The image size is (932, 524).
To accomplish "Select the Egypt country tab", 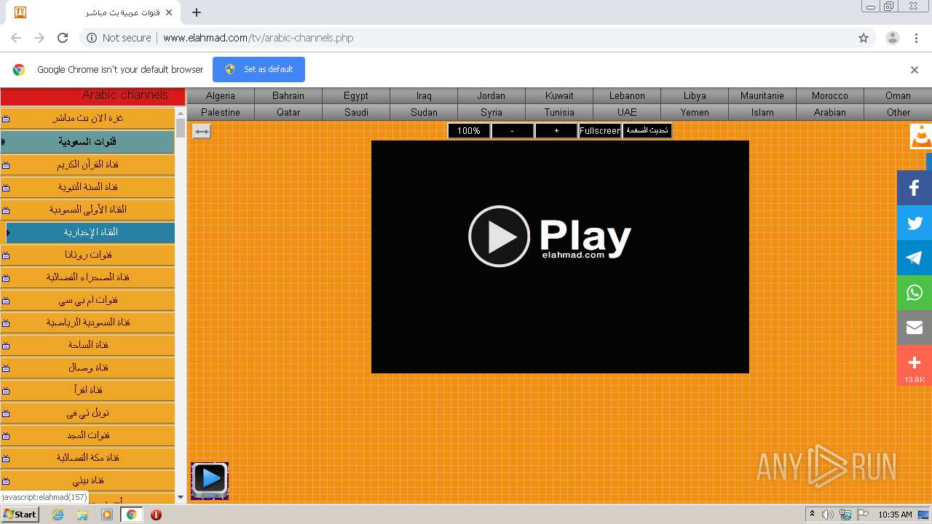I will pyautogui.click(x=356, y=95).
